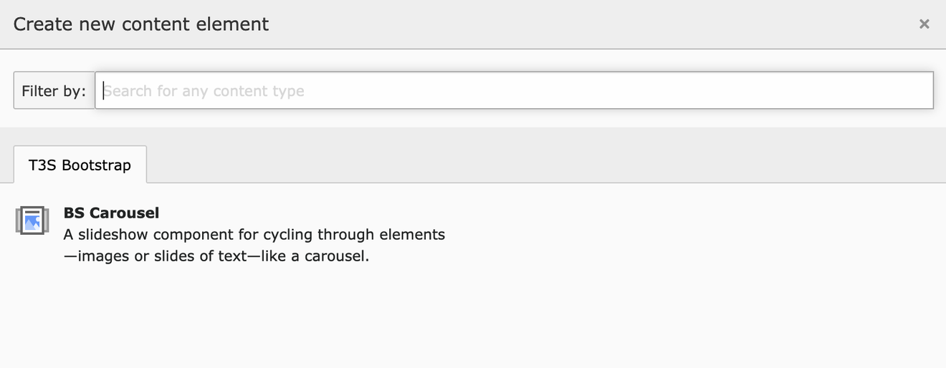Close the Create new content element dialog
This screenshot has height=368, width=946.
pyautogui.click(x=924, y=24)
